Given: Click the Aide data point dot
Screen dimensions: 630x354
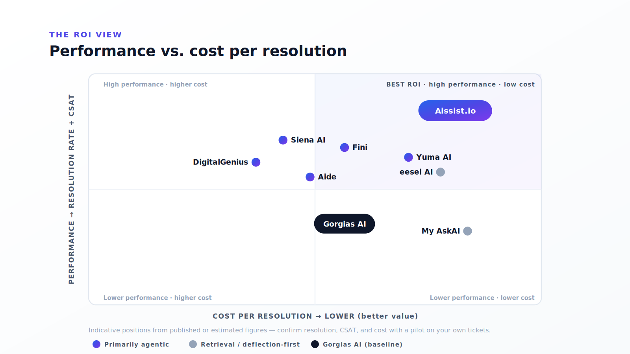Looking at the screenshot, I should coord(310,177).
